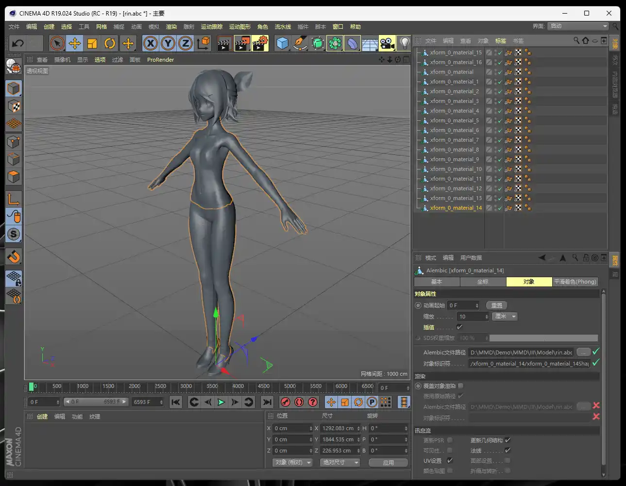Click the green Subdivision Surface generator icon

click(317, 43)
